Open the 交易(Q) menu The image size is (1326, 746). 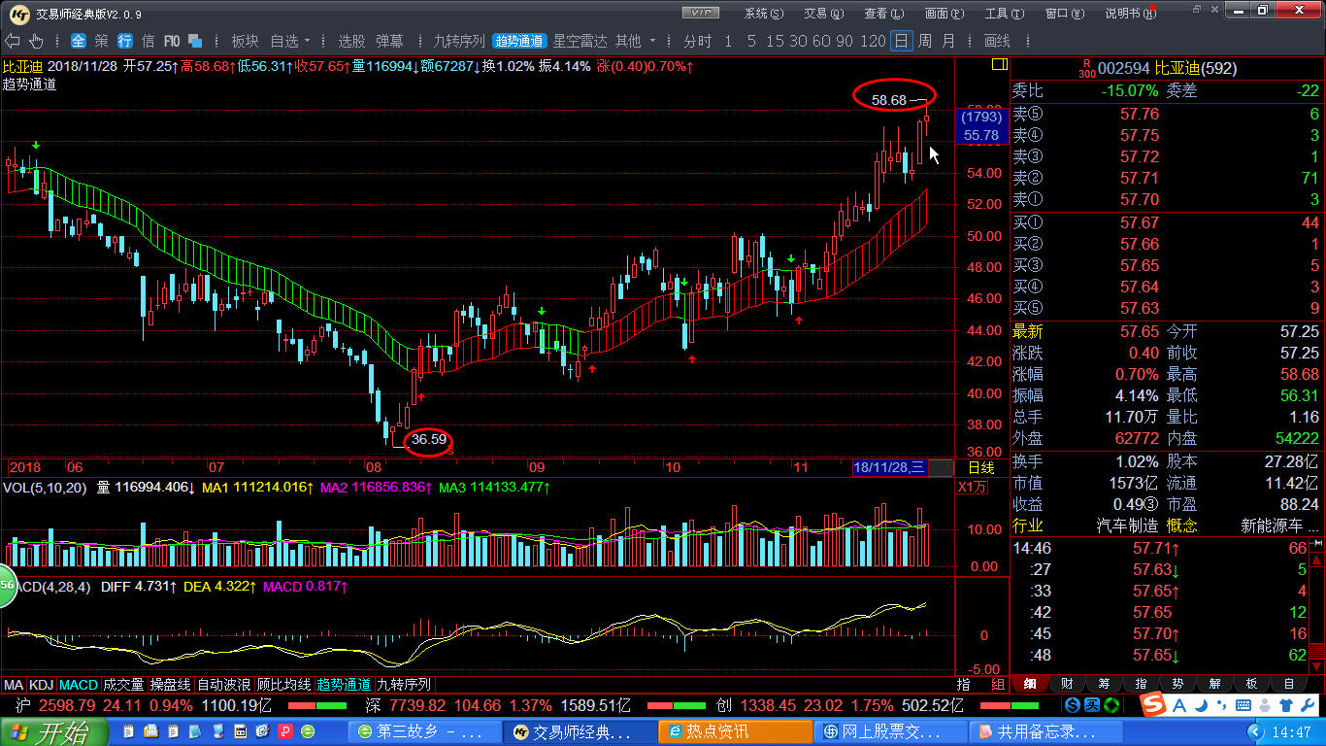[822, 14]
